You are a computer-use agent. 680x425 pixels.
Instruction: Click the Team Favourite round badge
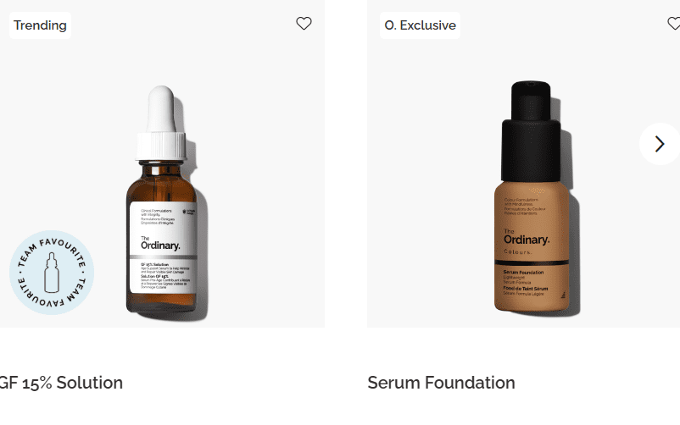[x=52, y=273]
